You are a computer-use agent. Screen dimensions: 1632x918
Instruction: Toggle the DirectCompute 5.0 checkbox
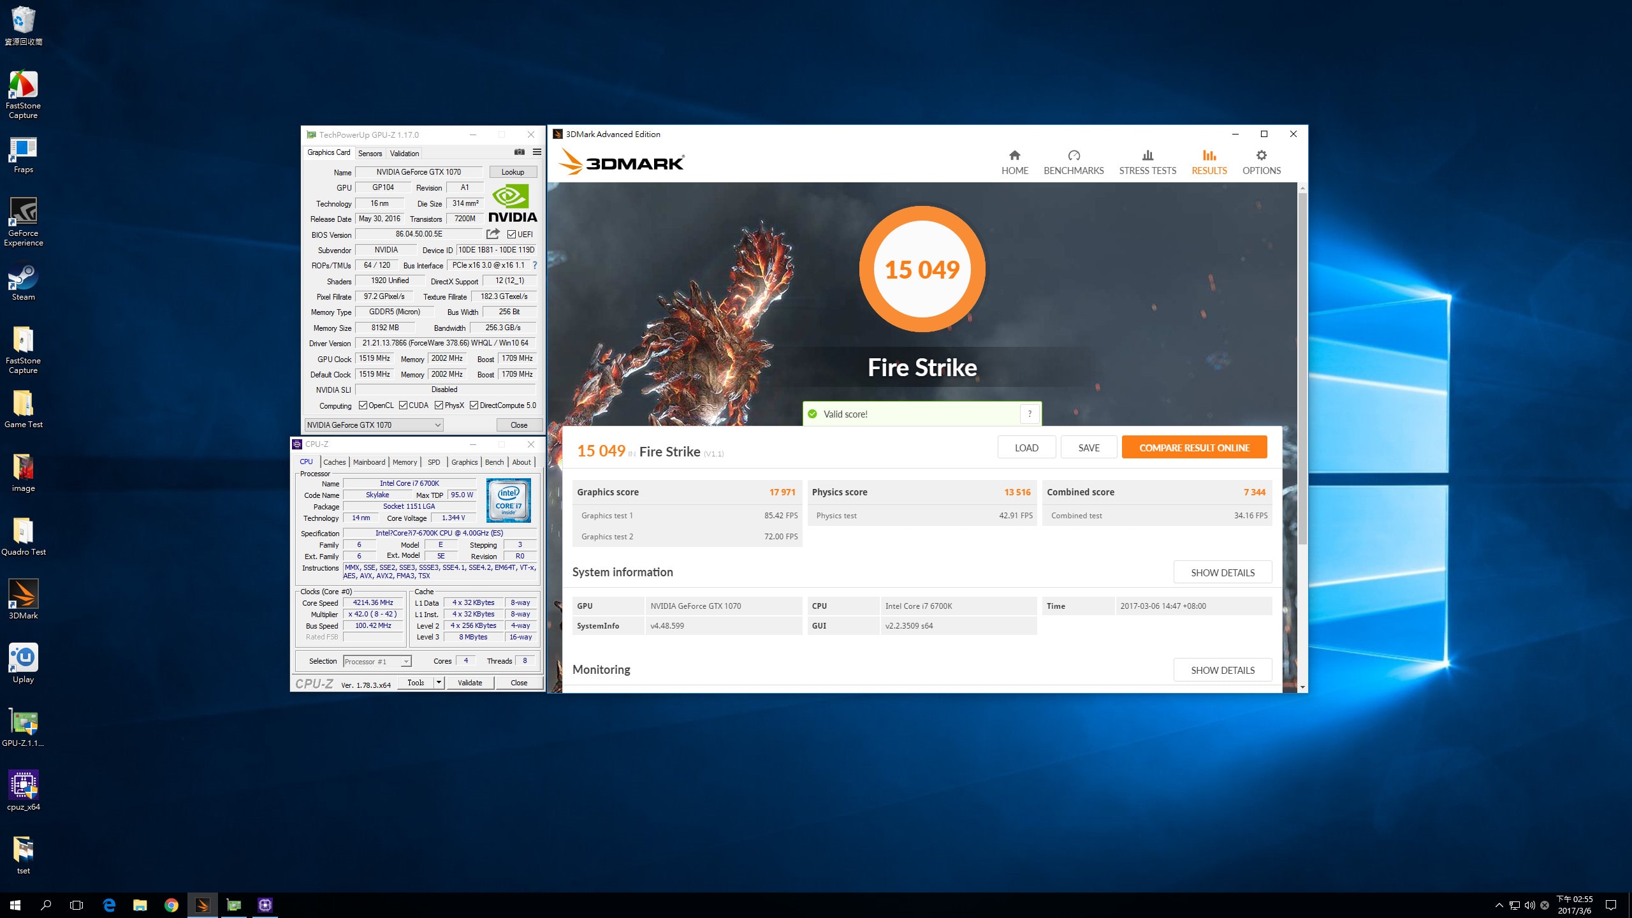(x=474, y=405)
